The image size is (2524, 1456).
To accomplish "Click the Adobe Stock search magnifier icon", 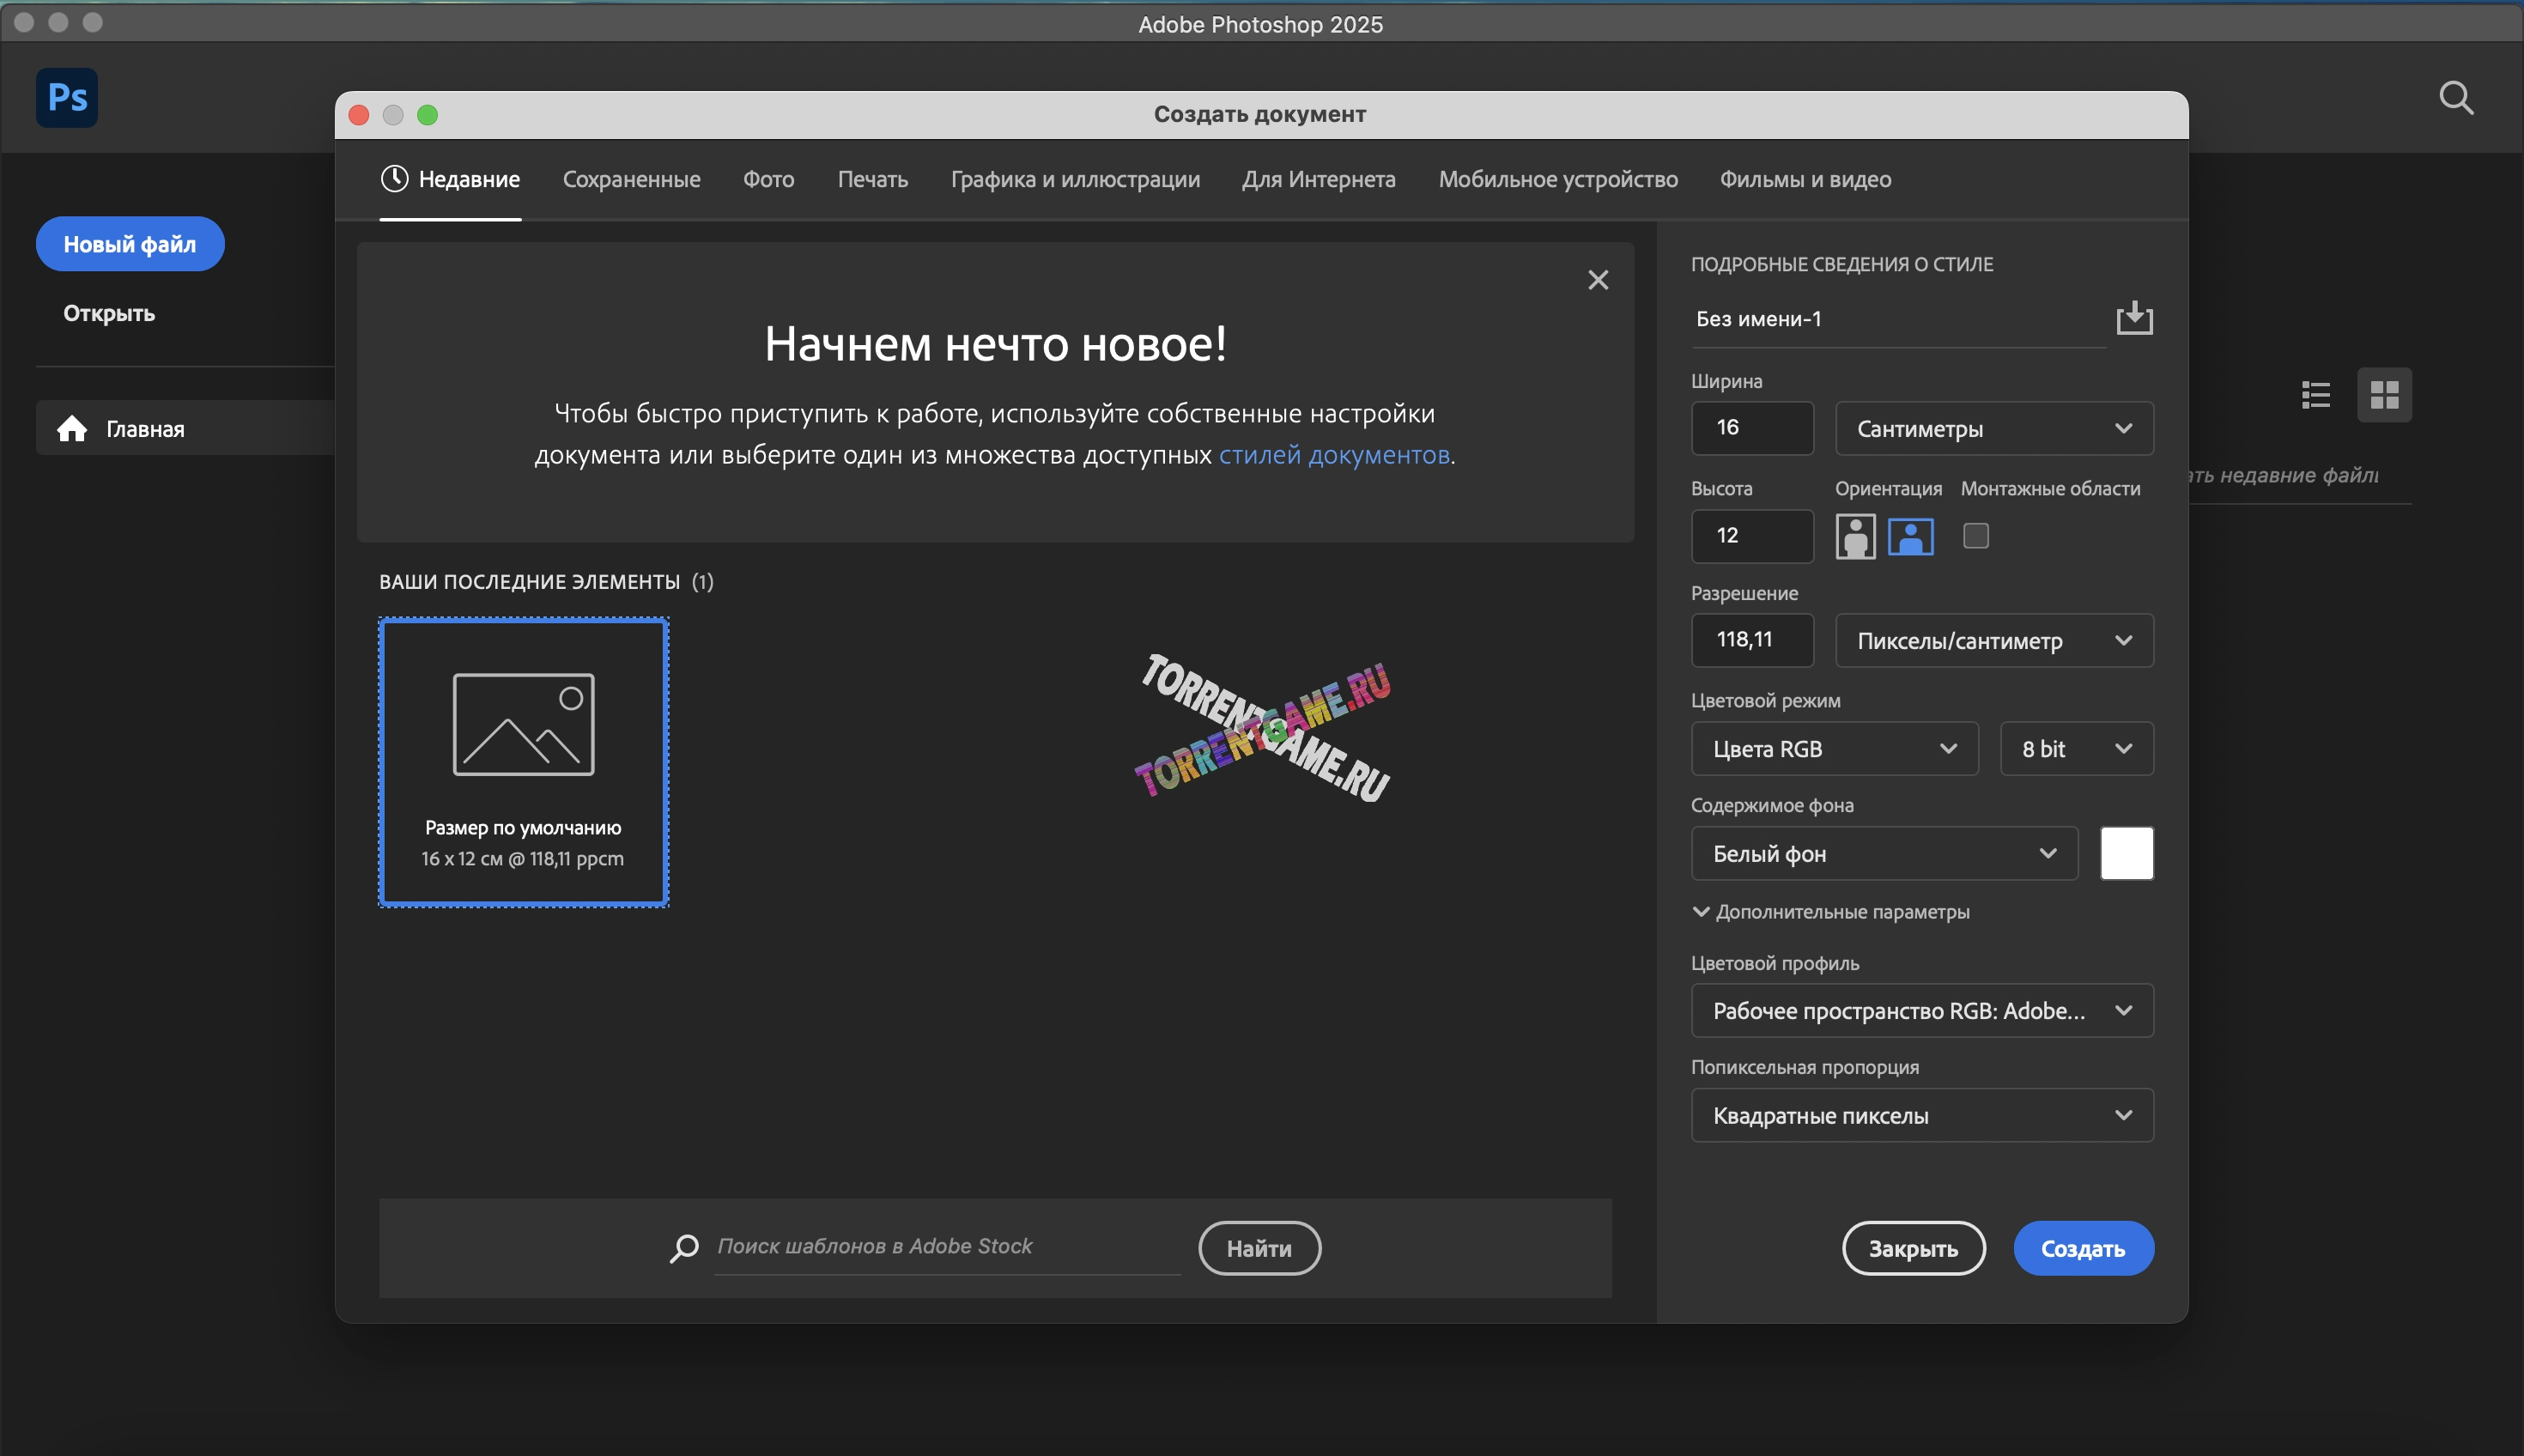I will coord(684,1248).
